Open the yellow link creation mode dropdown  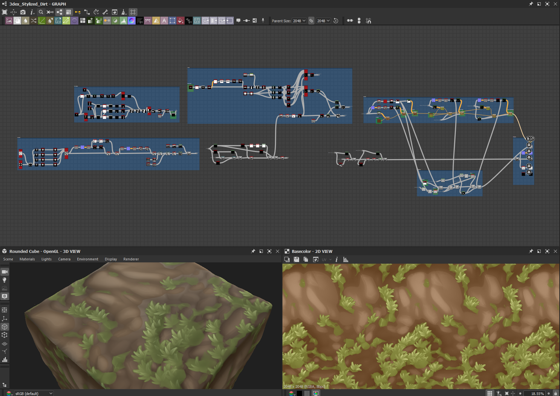(78, 12)
